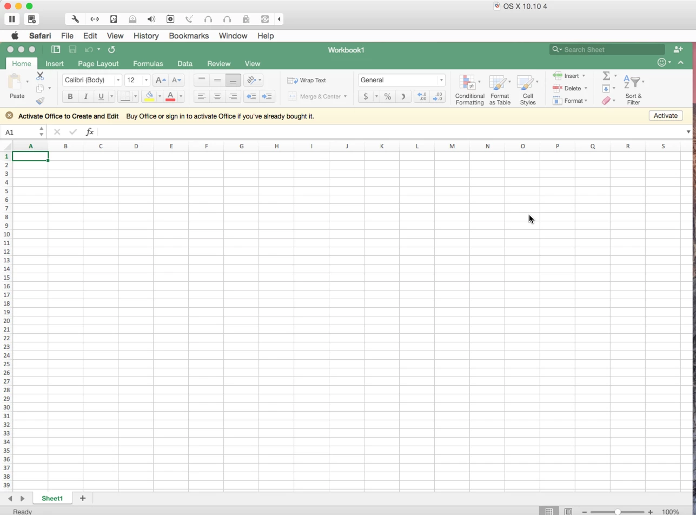
Task: Toggle Middle Align
Action: [x=217, y=80]
